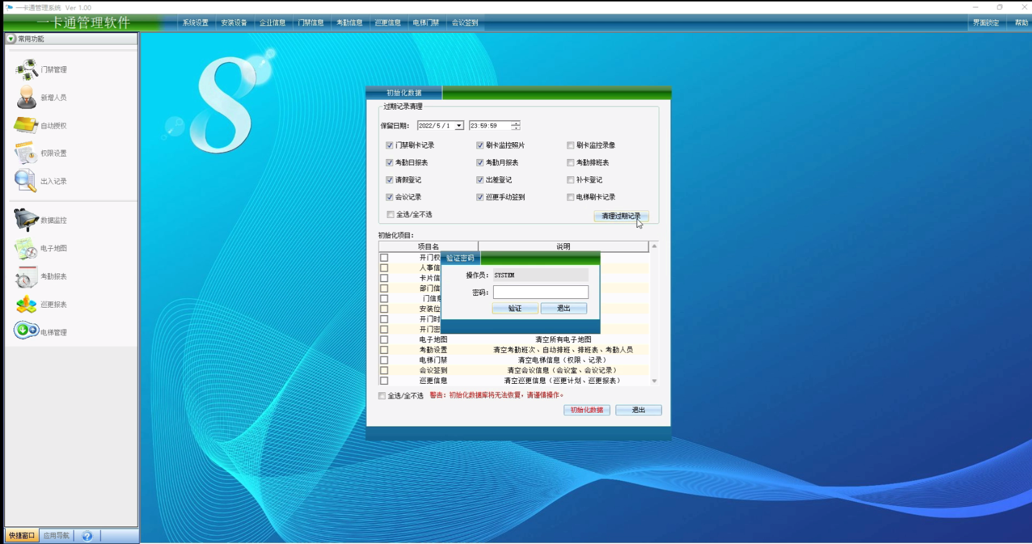
Task: Launch 数据监控 camera icon
Action: pyautogui.click(x=26, y=220)
